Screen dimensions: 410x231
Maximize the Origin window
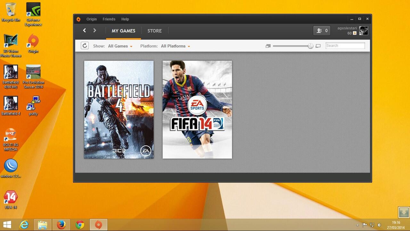click(360, 19)
